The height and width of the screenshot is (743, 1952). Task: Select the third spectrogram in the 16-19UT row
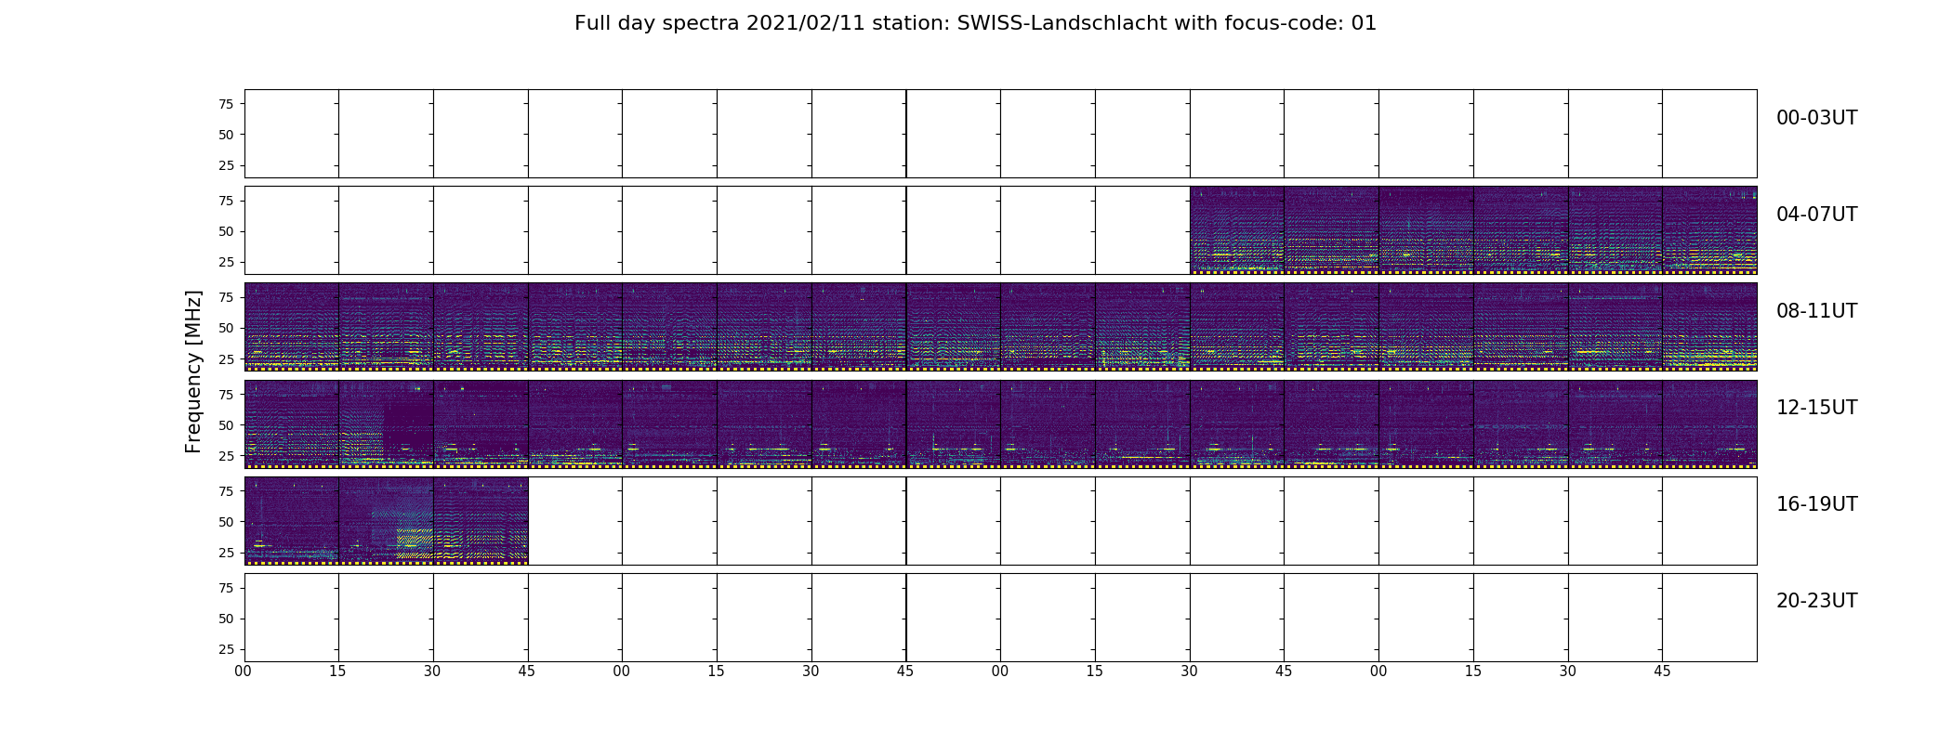[481, 520]
